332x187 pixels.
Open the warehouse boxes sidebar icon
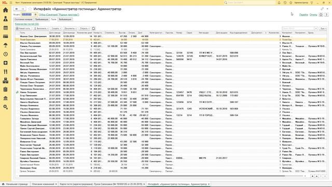[6, 81]
